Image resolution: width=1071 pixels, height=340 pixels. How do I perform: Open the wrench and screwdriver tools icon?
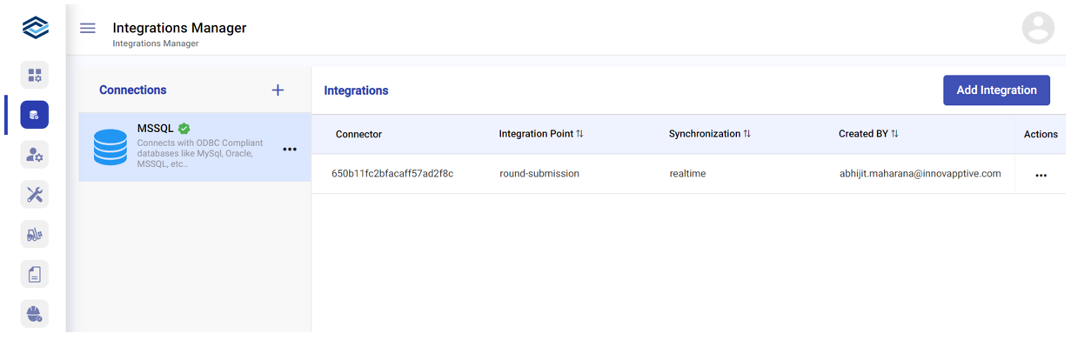[x=35, y=194]
